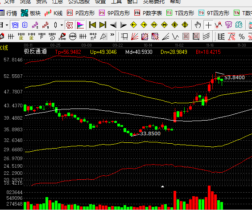Click the yellow diamond left-arrow icon
Viewport: 252px width, 210px height.
(133, 25)
